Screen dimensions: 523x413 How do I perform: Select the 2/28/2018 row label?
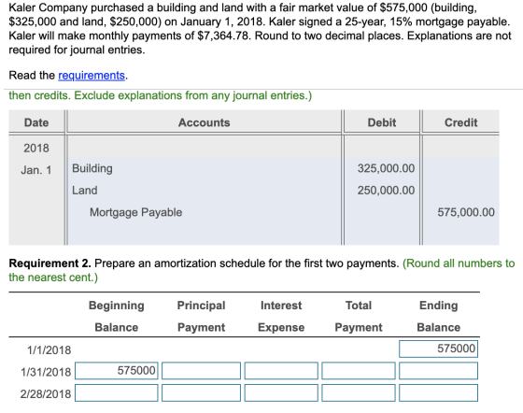(x=46, y=394)
